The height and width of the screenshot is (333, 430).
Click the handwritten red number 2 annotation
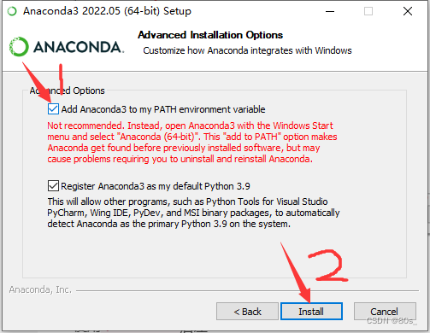(x=328, y=266)
